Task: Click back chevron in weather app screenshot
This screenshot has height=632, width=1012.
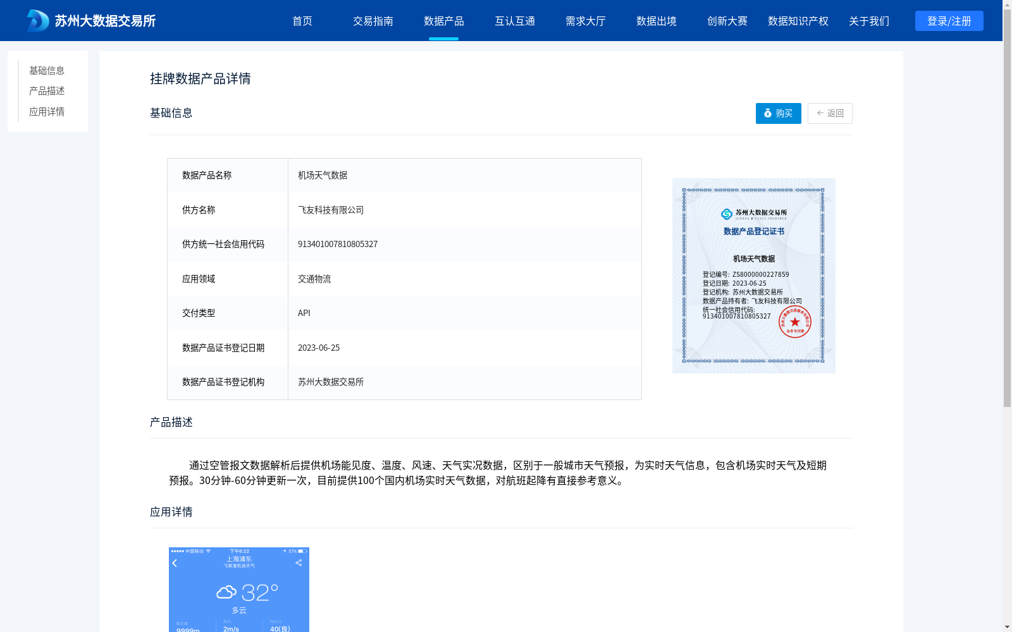Action: click(175, 563)
